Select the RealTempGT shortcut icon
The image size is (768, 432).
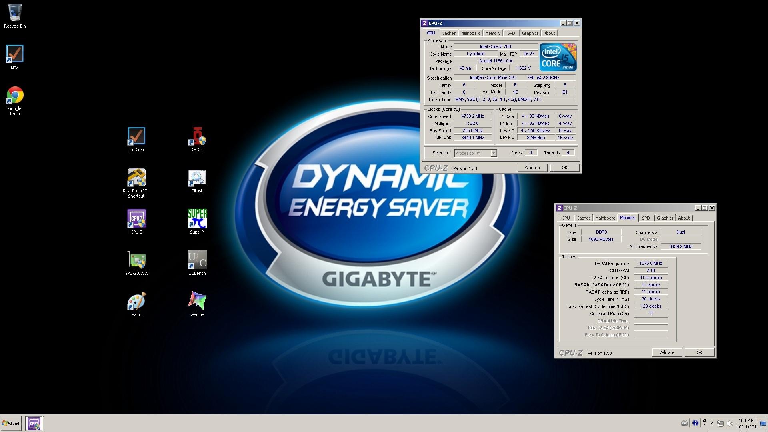coord(136,183)
